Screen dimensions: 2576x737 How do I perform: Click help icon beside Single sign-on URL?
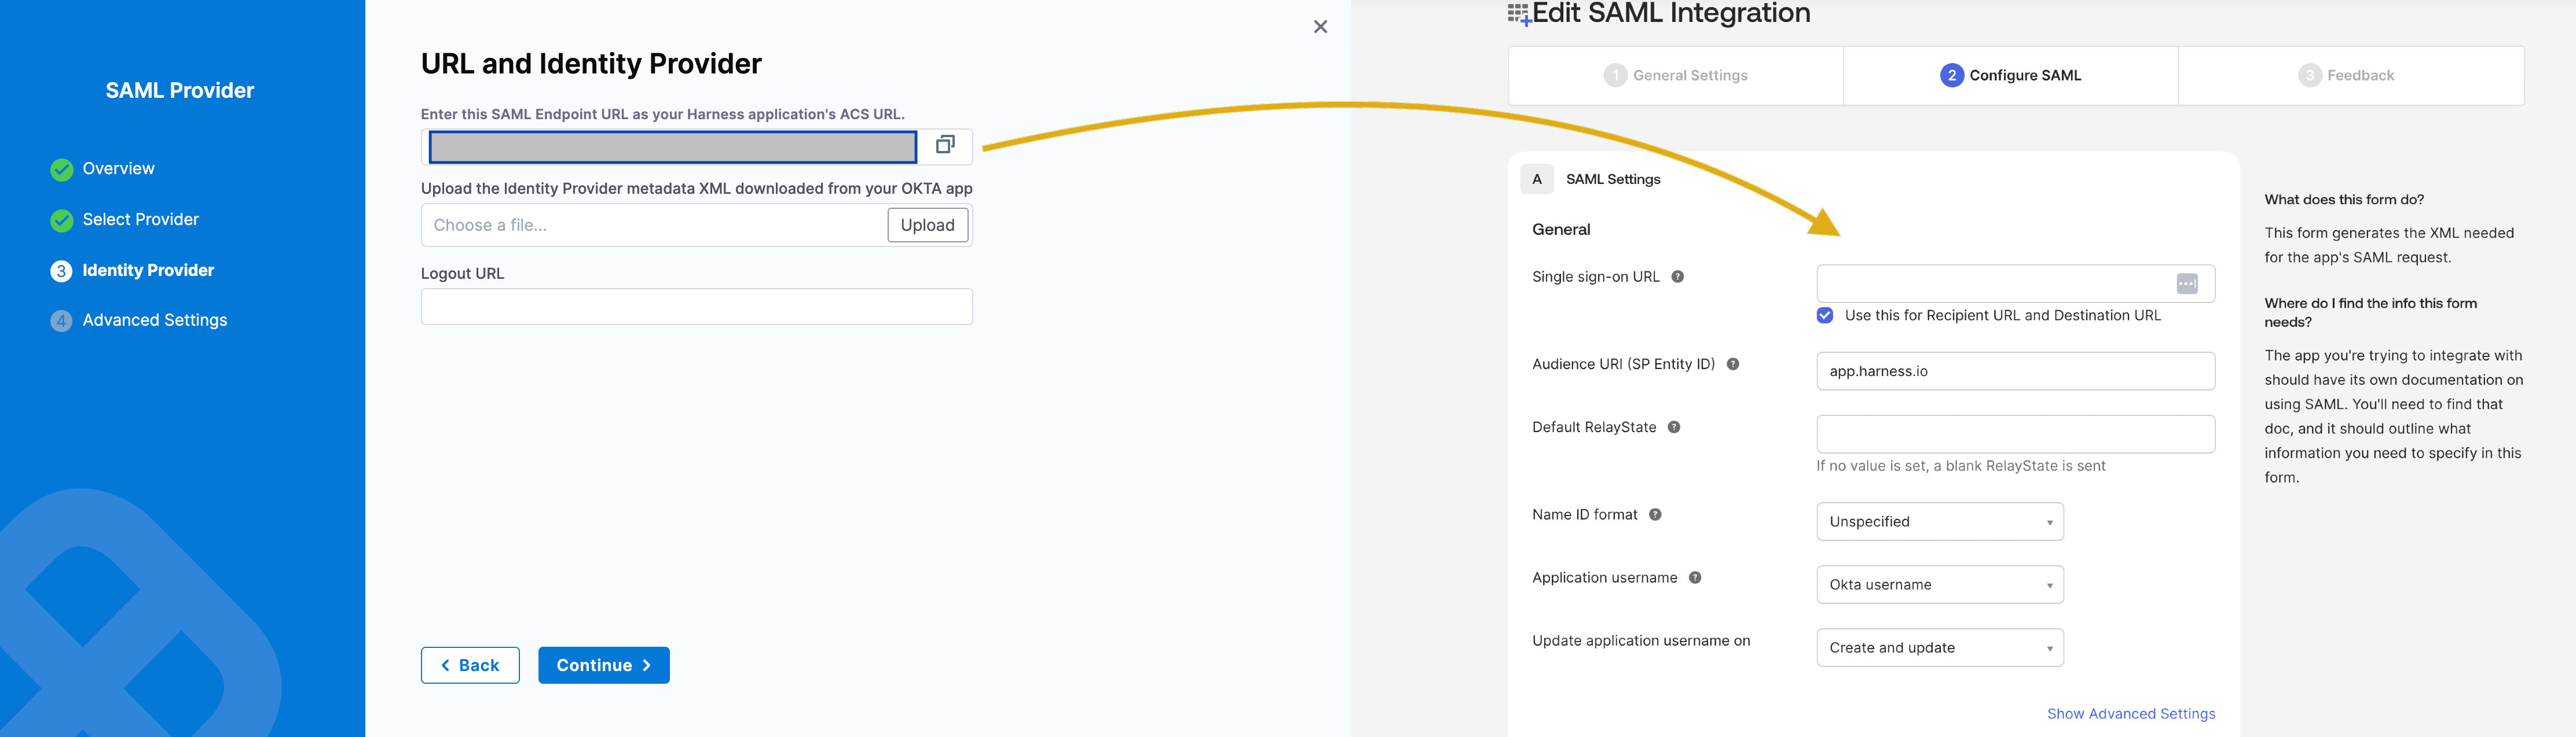(x=1677, y=277)
